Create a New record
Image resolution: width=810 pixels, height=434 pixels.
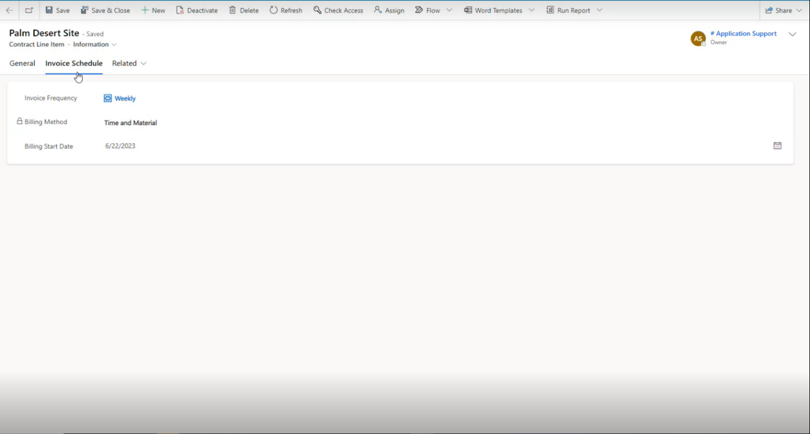(153, 10)
